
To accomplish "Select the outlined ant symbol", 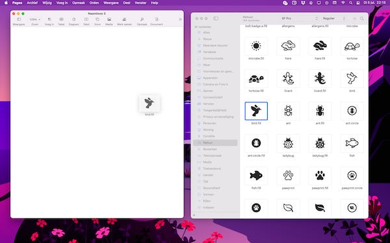I will [288, 111].
